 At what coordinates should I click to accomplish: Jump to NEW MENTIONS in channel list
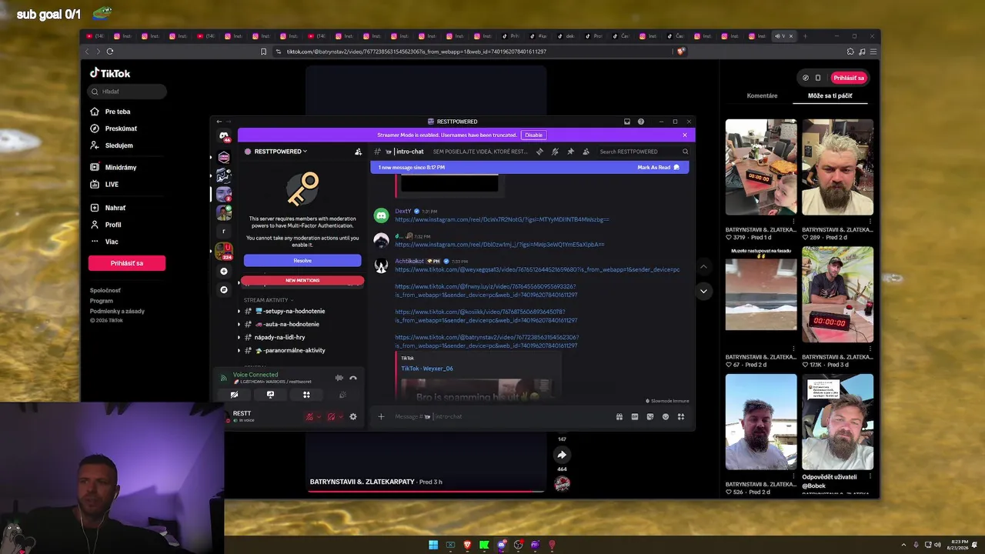302,280
